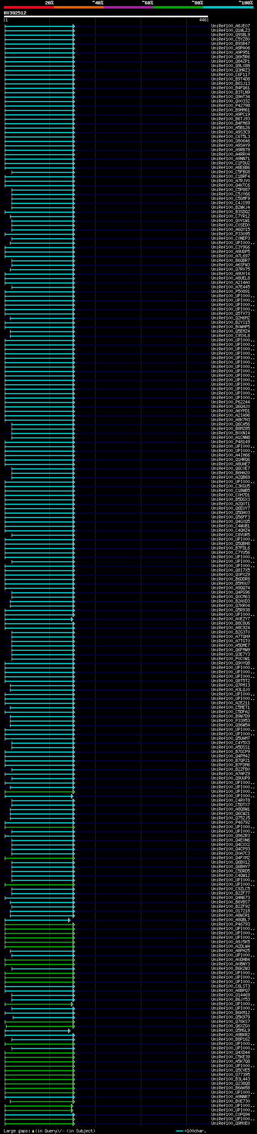Image resolution: width=257 pixels, height=1134 pixels.
Task: Select hit label UniRef100_C4WUB1
Action: [x=230, y=526]
